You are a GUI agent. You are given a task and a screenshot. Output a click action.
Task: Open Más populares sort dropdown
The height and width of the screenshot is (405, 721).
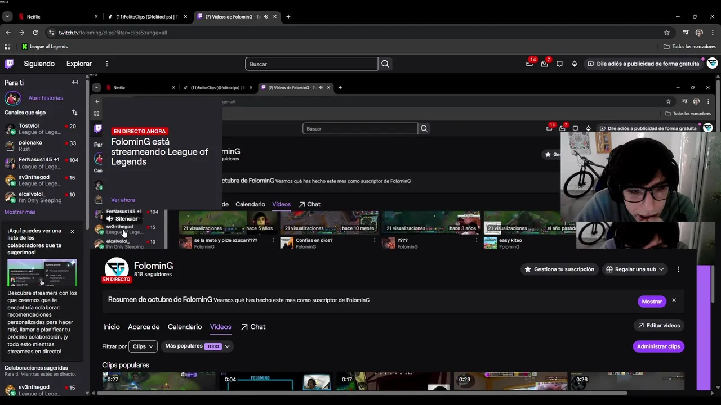[197, 346]
